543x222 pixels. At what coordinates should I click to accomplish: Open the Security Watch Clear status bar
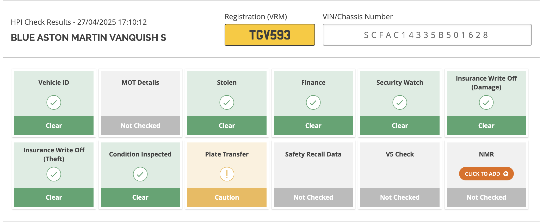point(400,126)
